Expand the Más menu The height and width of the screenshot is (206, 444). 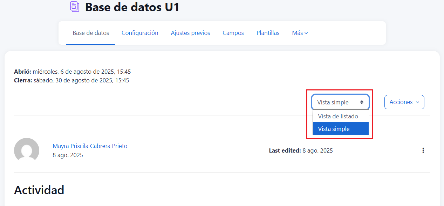pyautogui.click(x=300, y=33)
